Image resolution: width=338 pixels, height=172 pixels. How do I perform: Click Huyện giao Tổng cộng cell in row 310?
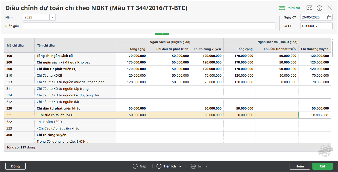[132, 76]
